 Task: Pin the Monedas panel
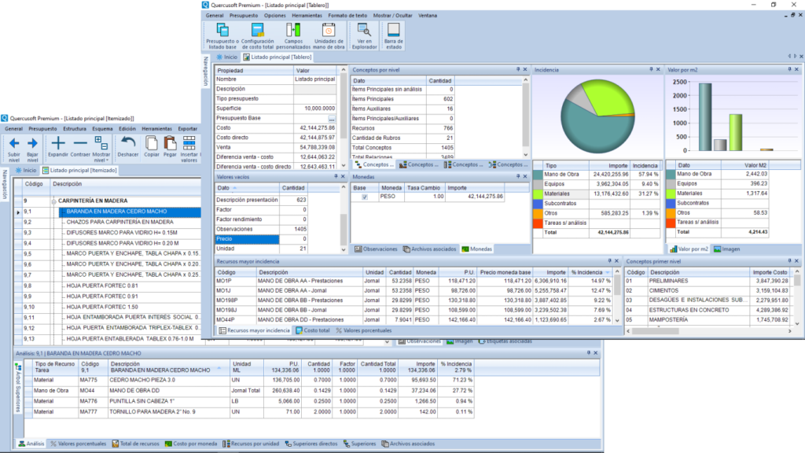(517, 177)
